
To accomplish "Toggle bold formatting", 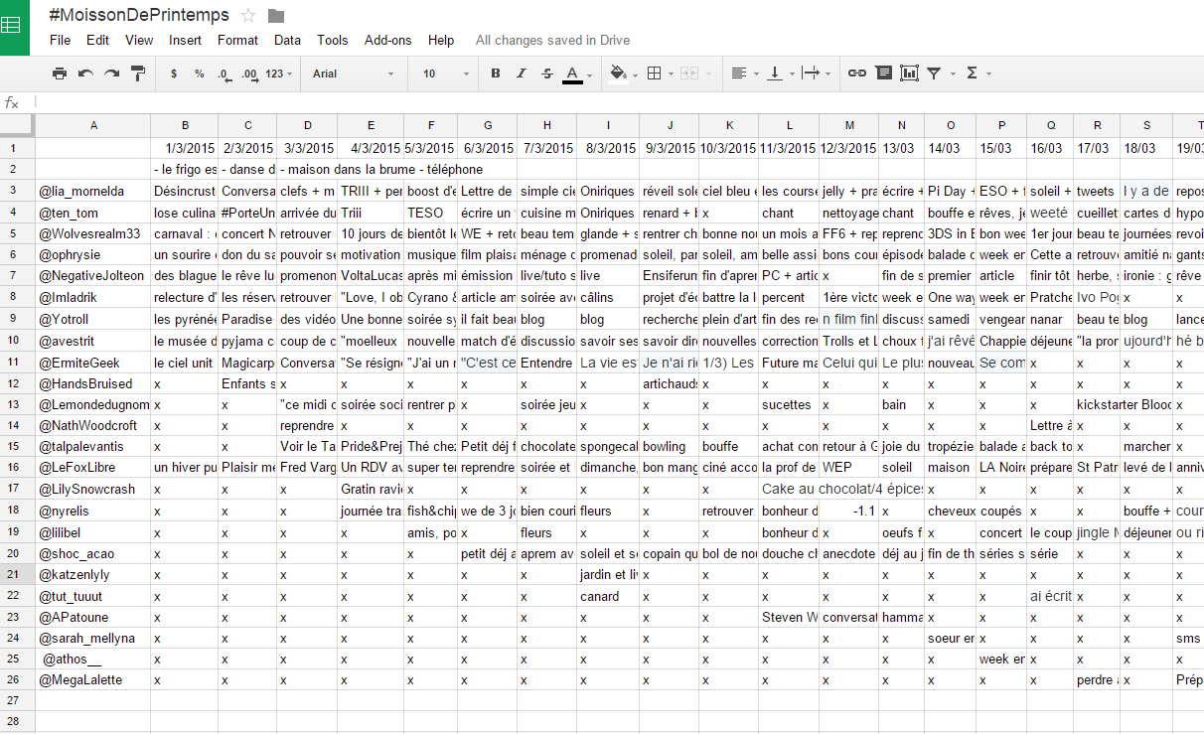I will pos(496,73).
